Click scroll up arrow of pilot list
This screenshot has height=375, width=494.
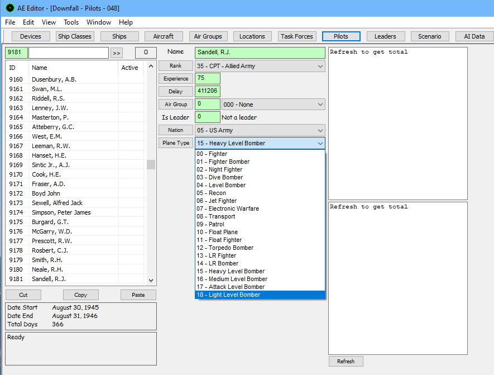coord(151,67)
